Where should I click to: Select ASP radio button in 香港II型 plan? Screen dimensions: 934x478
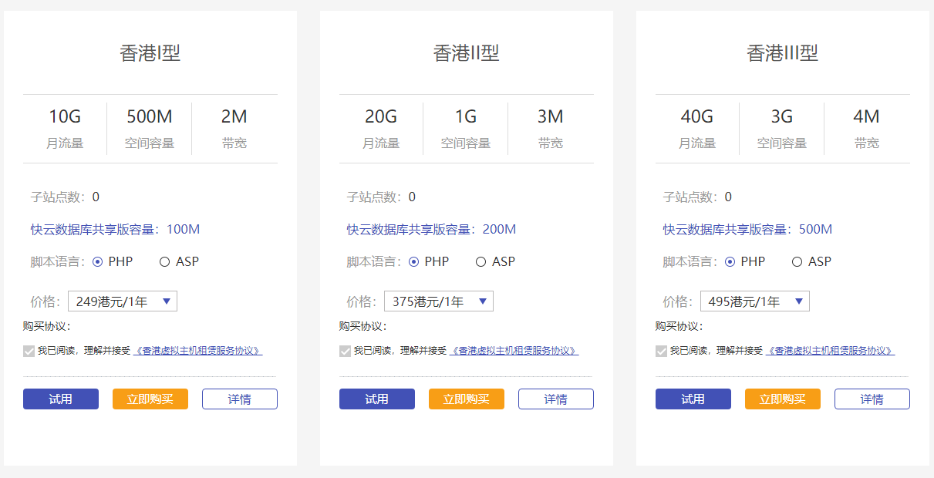(480, 262)
